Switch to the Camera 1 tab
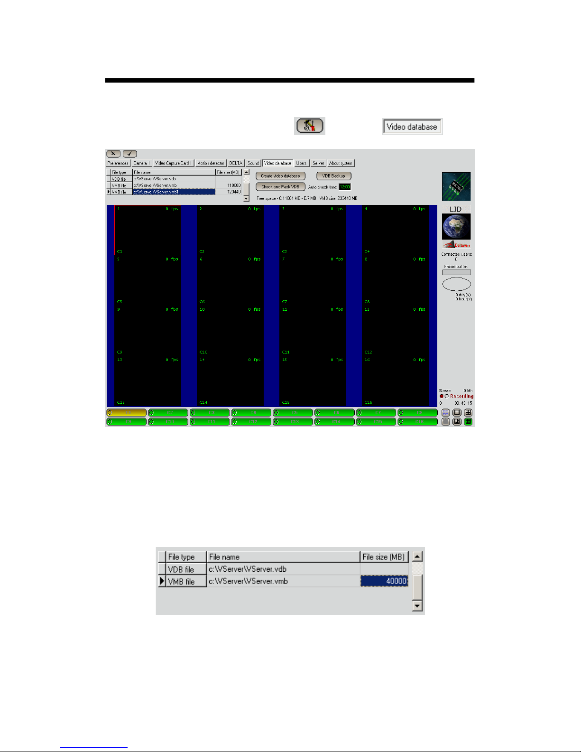Image resolution: width=581 pixels, height=752 pixels. pyautogui.click(x=141, y=163)
